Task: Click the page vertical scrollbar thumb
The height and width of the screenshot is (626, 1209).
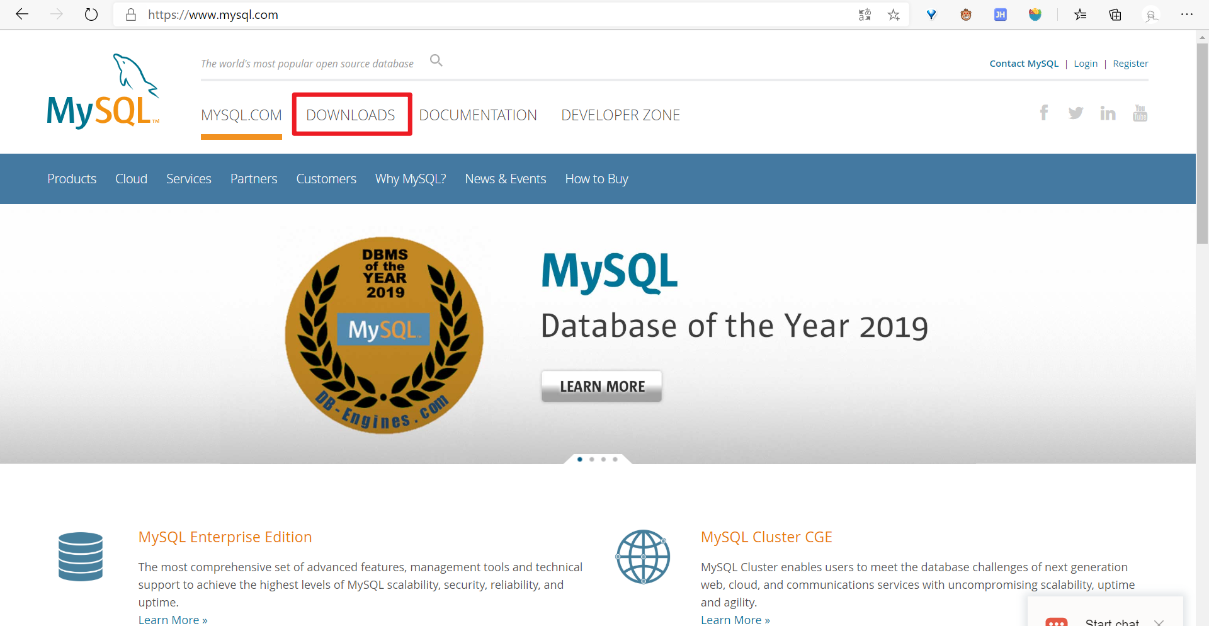Action: [1202, 143]
